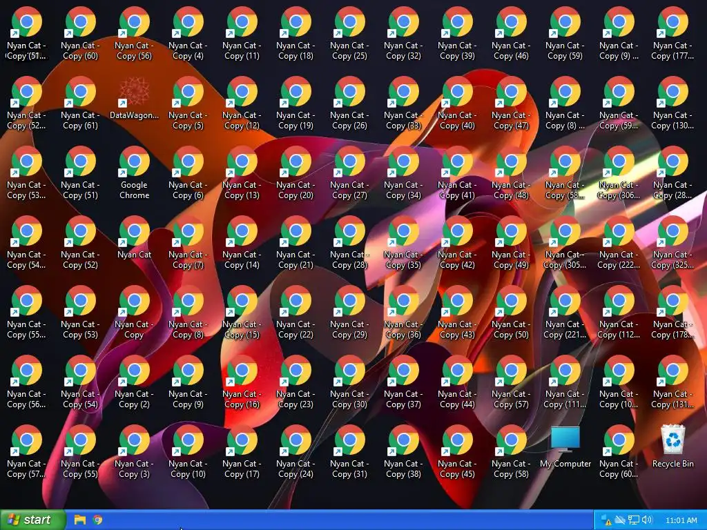Select Nyan Cat - Copy (19) shortcut
The width and height of the screenshot is (707, 530).
pos(296,104)
